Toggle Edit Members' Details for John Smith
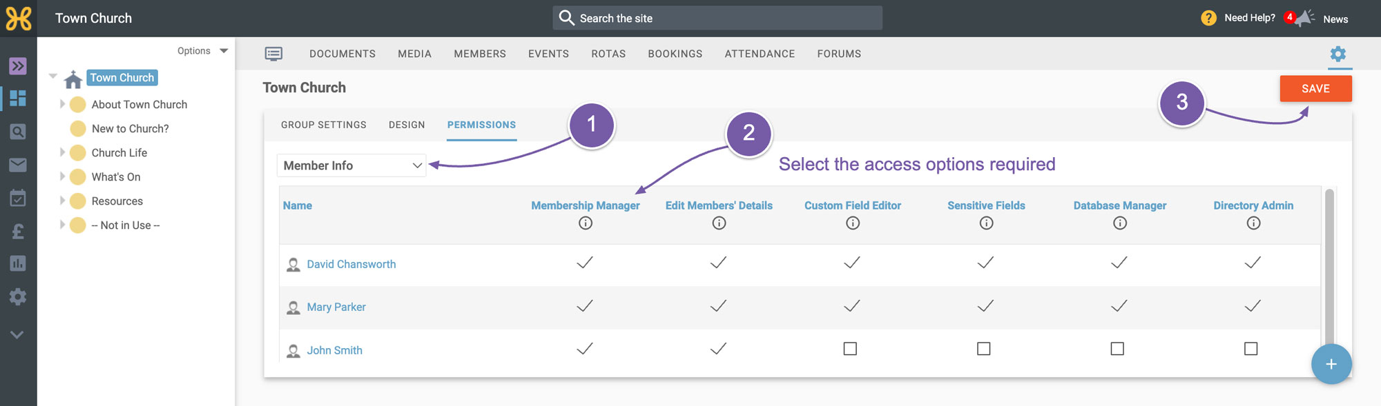The width and height of the screenshot is (1381, 406). (718, 349)
